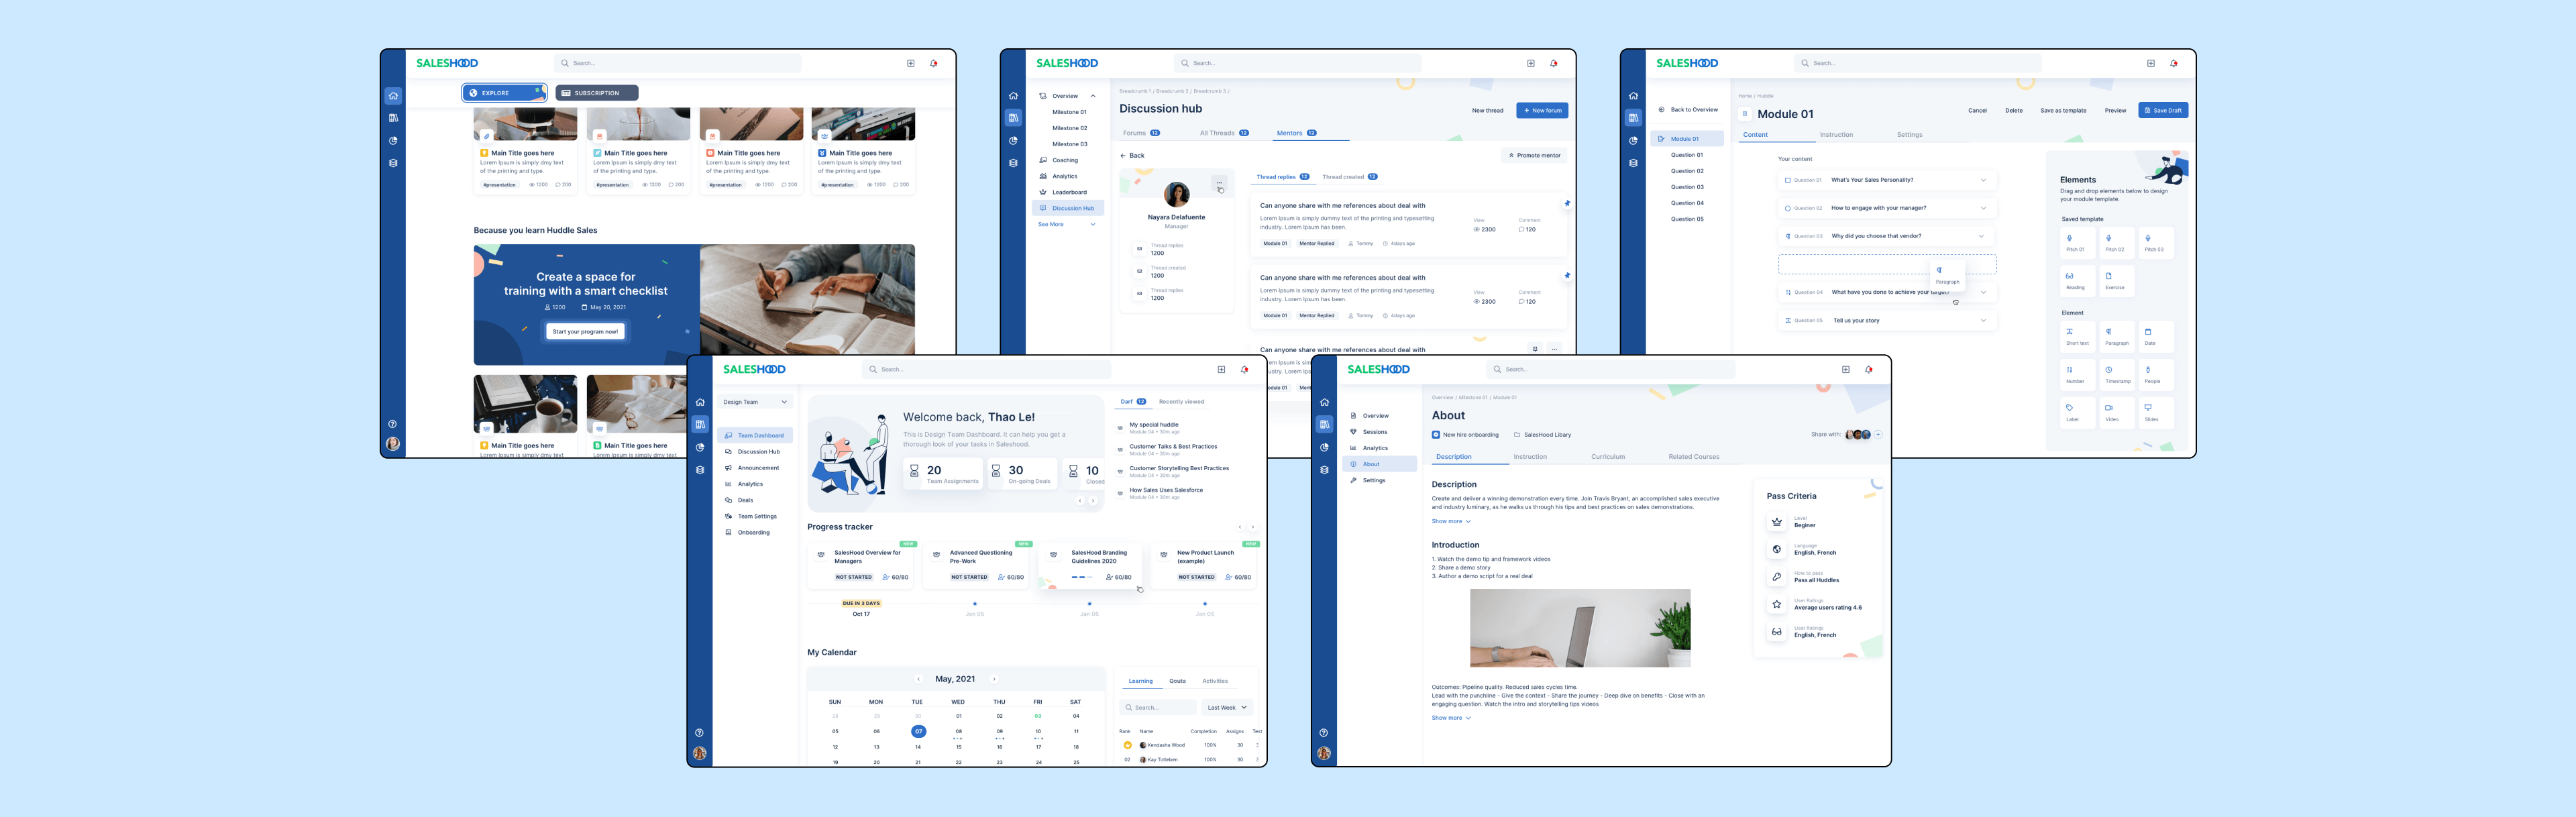Image resolution: width=2576 pixels, height=817 pixels.
Task: Open the Design Team dropdown
Action: [755, 402]
